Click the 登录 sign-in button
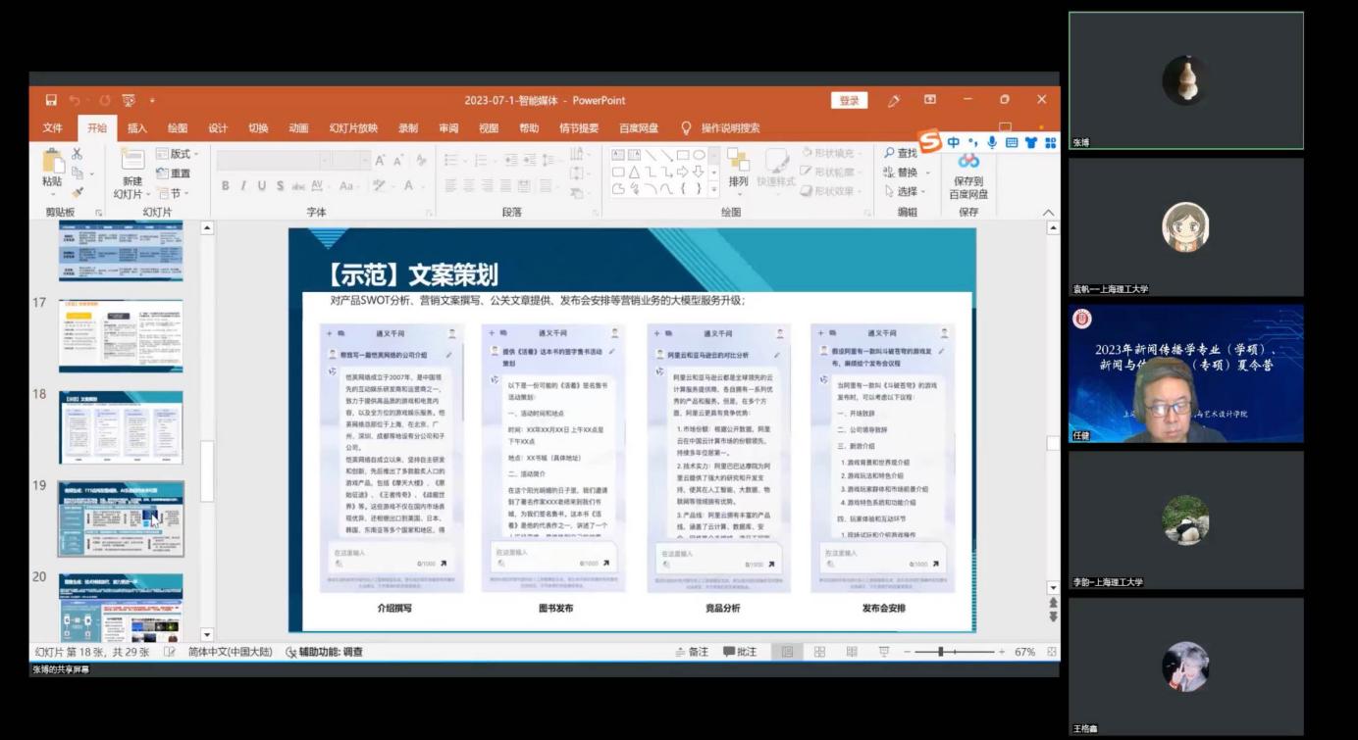The height and width of the screenshot is (740, 1358). pyautogui.click(x=849, y=100)
